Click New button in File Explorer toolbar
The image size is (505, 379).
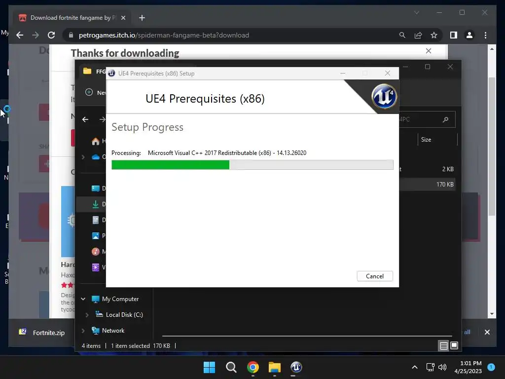pos(95,92)
